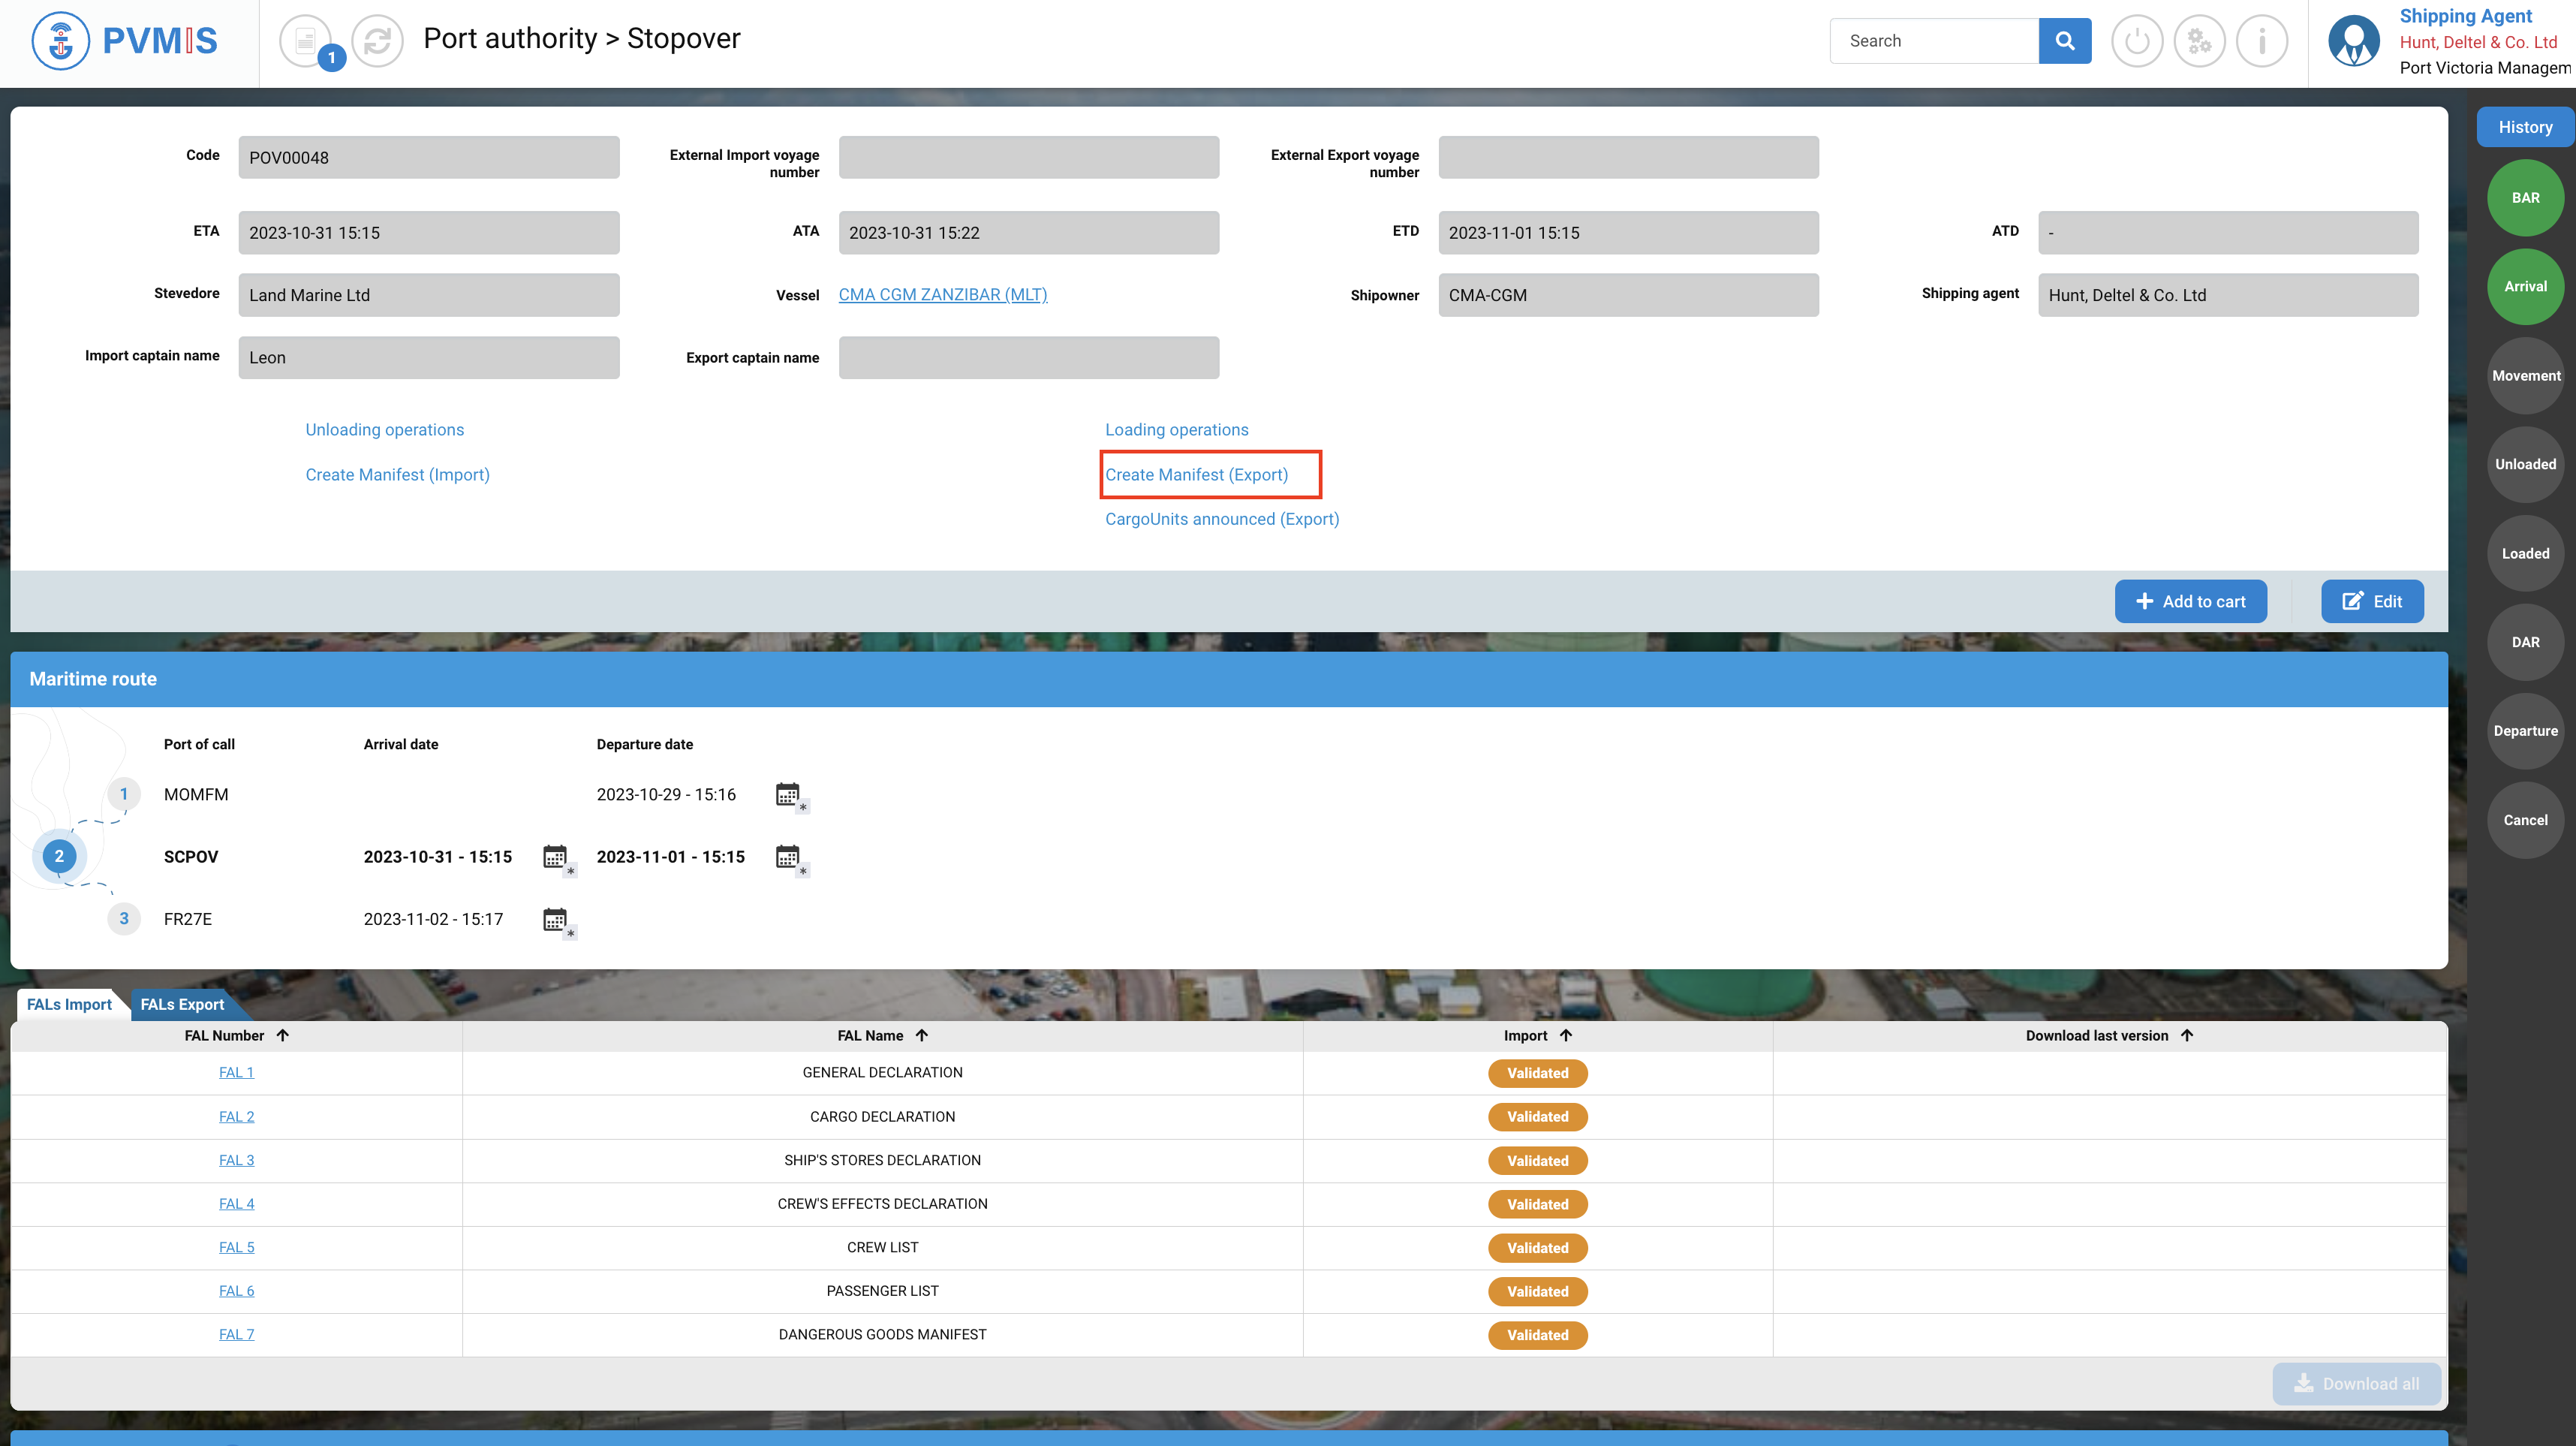Image resolution: width=2576 pixels, height=1446 pixels.
Task: Click the document cart icon with badge
Action: pyautogui.click(x=306, y=41)
